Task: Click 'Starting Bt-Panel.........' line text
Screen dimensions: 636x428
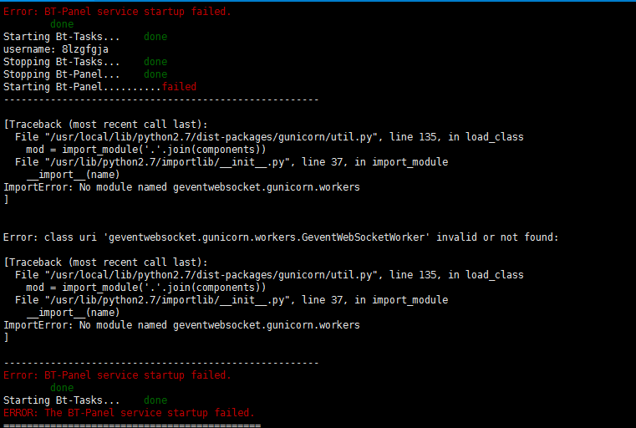Action: tap(83, 87)
